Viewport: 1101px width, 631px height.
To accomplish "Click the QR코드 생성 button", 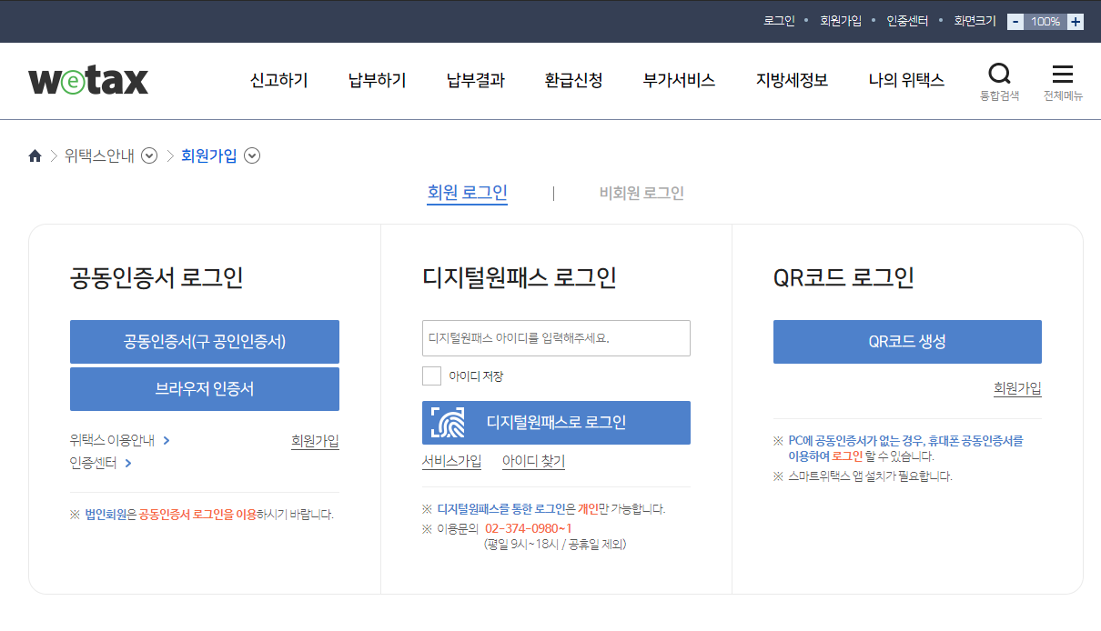I will coord(907,342).
